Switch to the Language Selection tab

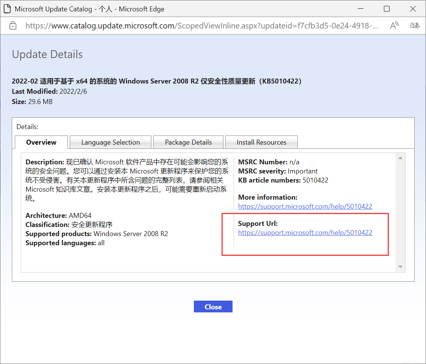pos(110,142)
